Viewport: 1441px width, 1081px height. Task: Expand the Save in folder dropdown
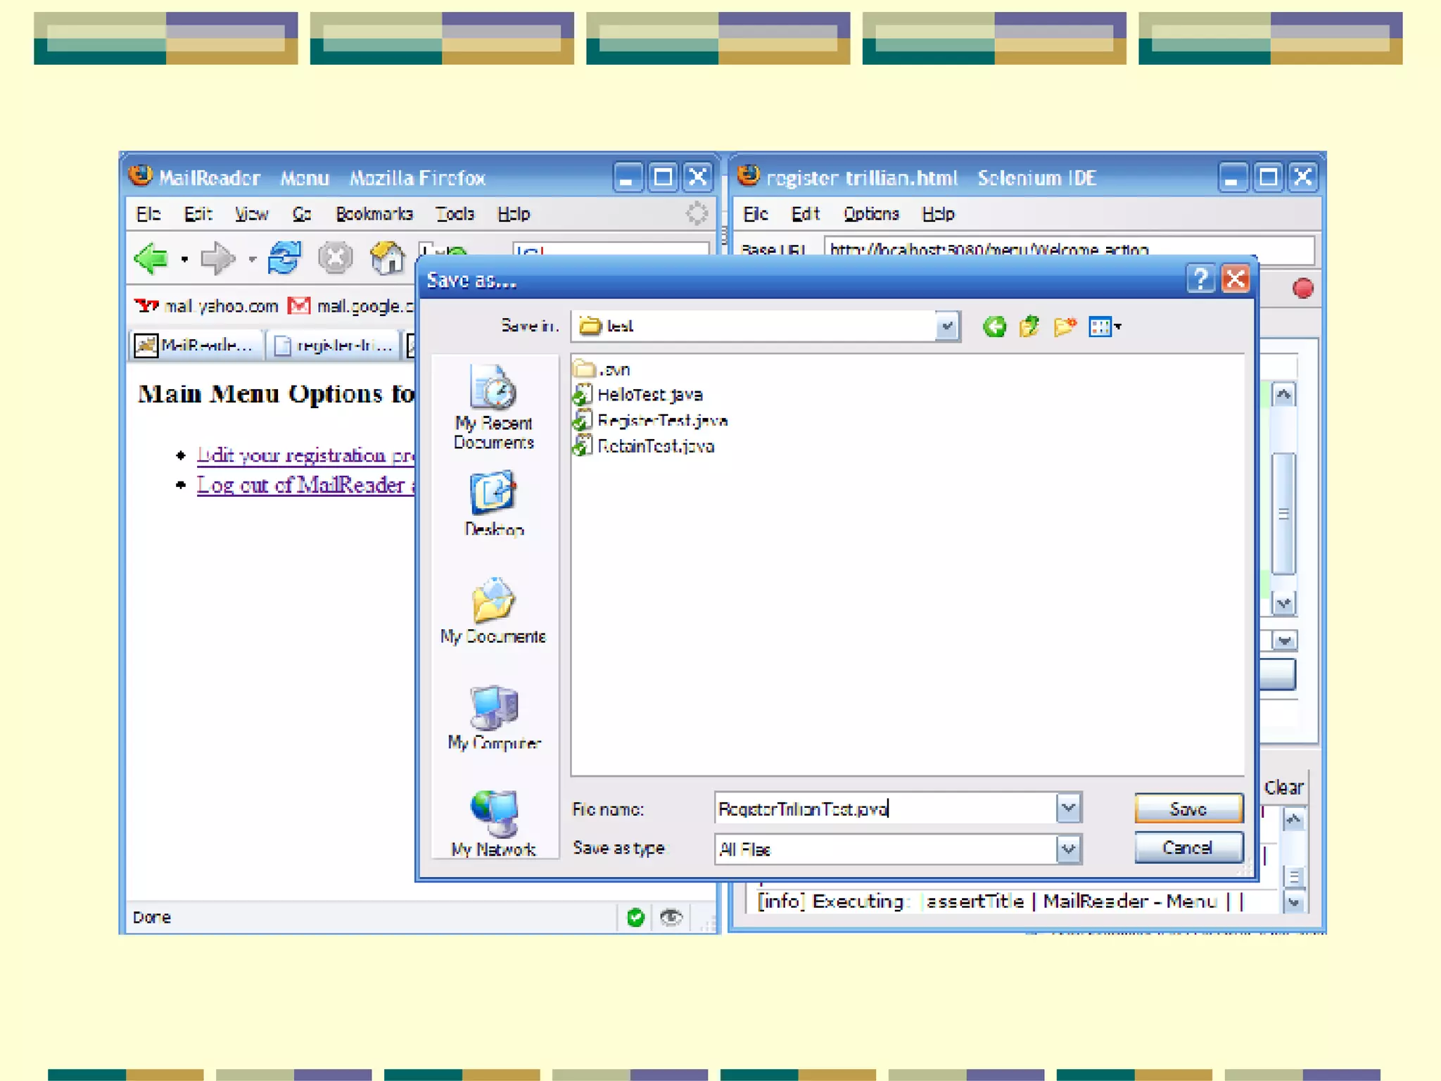(947, 327)
